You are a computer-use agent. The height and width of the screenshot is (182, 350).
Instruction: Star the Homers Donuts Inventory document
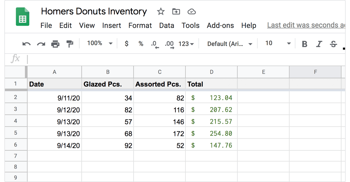[161, 11]
